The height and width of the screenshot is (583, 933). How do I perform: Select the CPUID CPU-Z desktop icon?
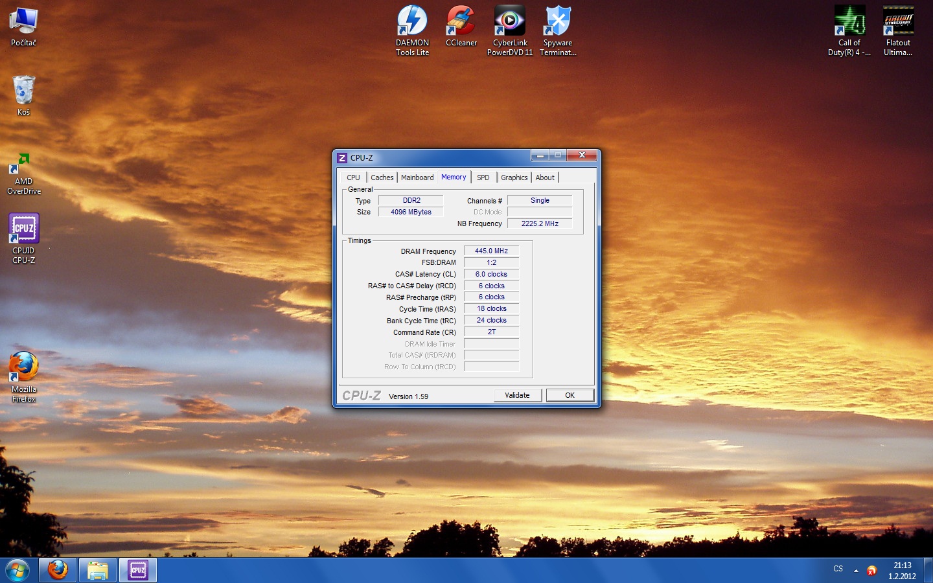tap(23, 229)
